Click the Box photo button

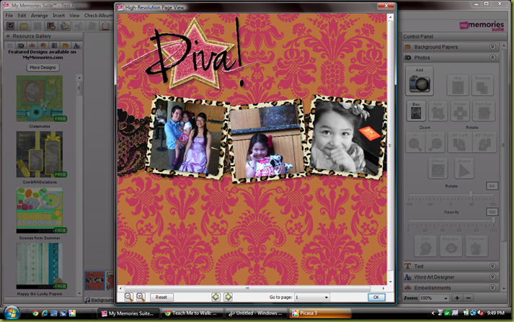(416, 111)
